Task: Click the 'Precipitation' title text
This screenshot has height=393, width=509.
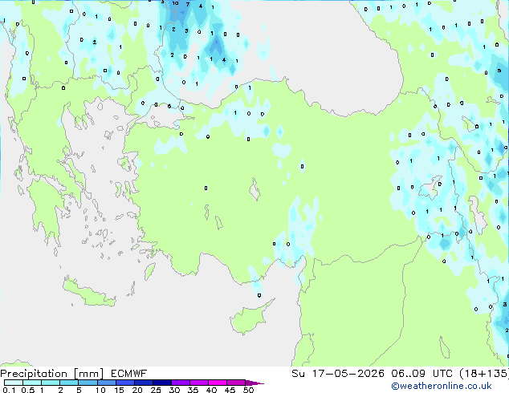Action: tap(34, 374)
